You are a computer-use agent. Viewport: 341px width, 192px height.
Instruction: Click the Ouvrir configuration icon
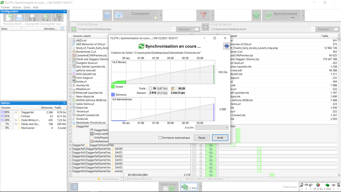(19, 18)
